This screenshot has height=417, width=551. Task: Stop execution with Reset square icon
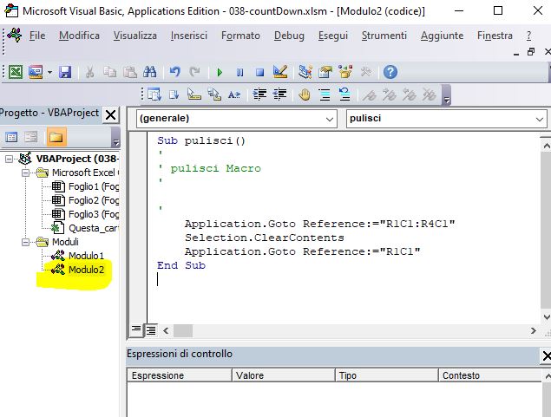pos(259,73)
